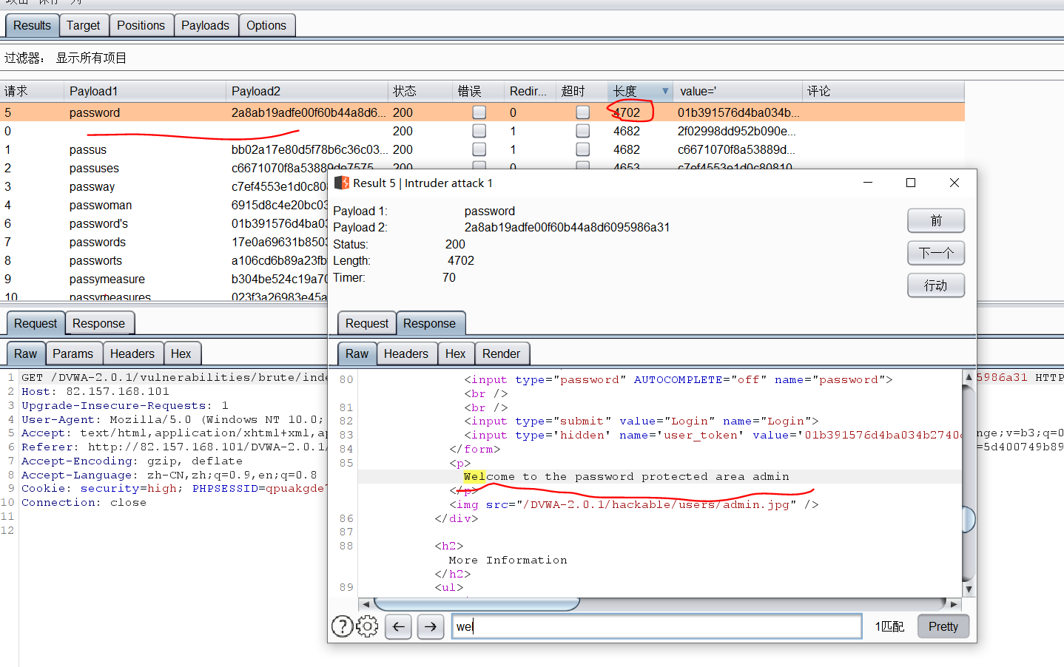Select Hex tab in main window
The image size is (1064, 667).
181,353
